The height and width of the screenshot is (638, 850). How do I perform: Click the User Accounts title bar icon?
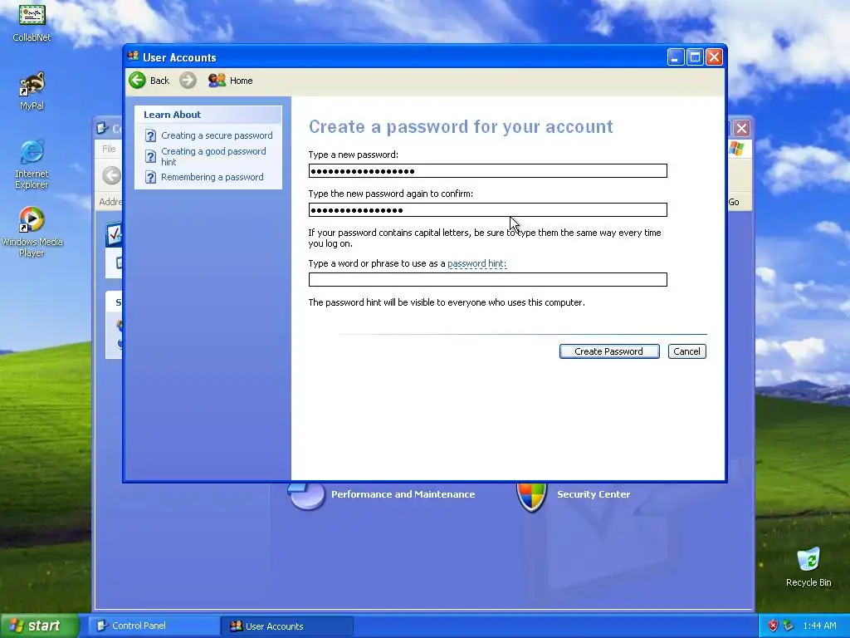pyautogui.click(x=134, y=56)
